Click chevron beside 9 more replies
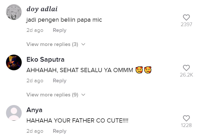 83,95
